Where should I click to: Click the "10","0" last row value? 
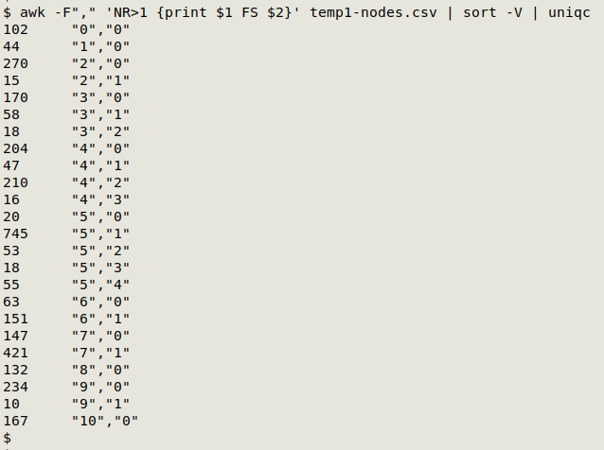coord(105,421)
